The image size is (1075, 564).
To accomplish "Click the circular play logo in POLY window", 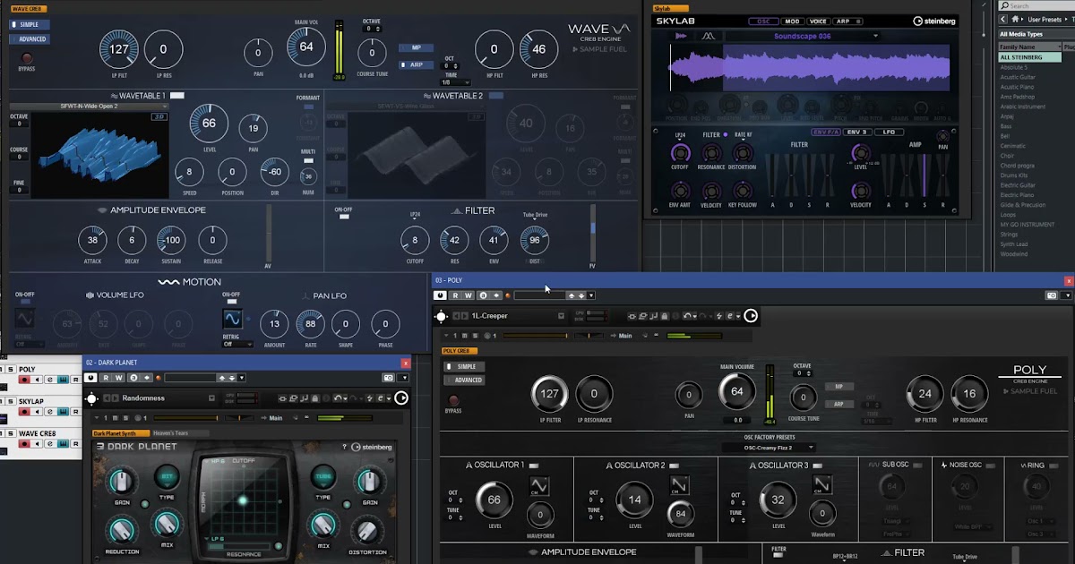I will click(x=751, y=315).
